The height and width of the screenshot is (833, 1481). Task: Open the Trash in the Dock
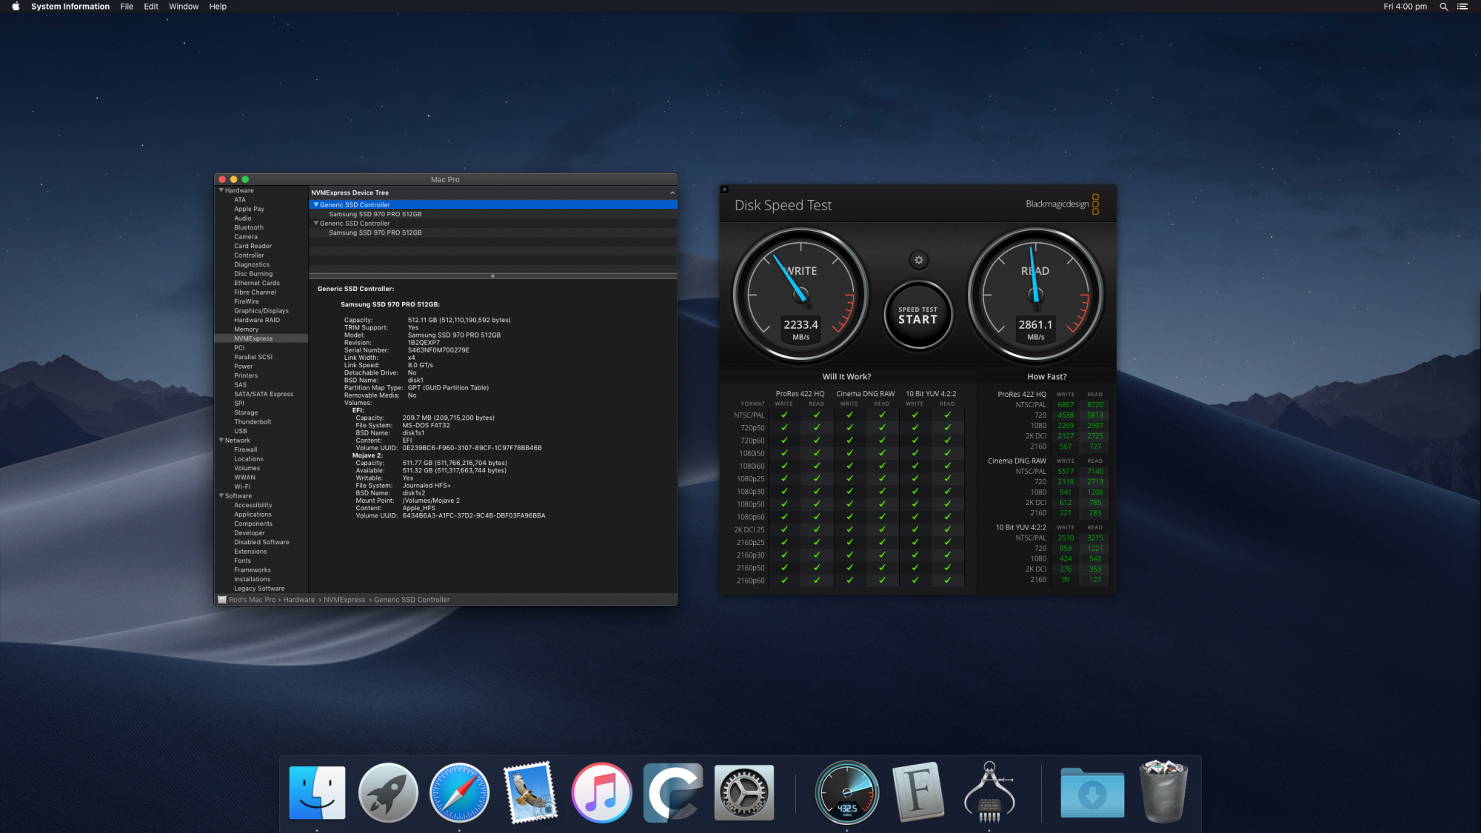[1163, 793]
